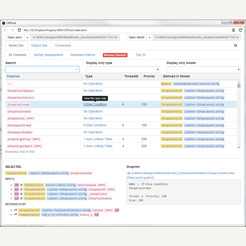Viewport: 246px width, 246px height.
Task: Click the browser back arrow icon
Action: (x=6, y=30)
